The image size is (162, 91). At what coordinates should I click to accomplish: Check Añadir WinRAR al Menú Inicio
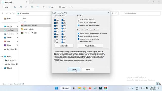(78, 22)
